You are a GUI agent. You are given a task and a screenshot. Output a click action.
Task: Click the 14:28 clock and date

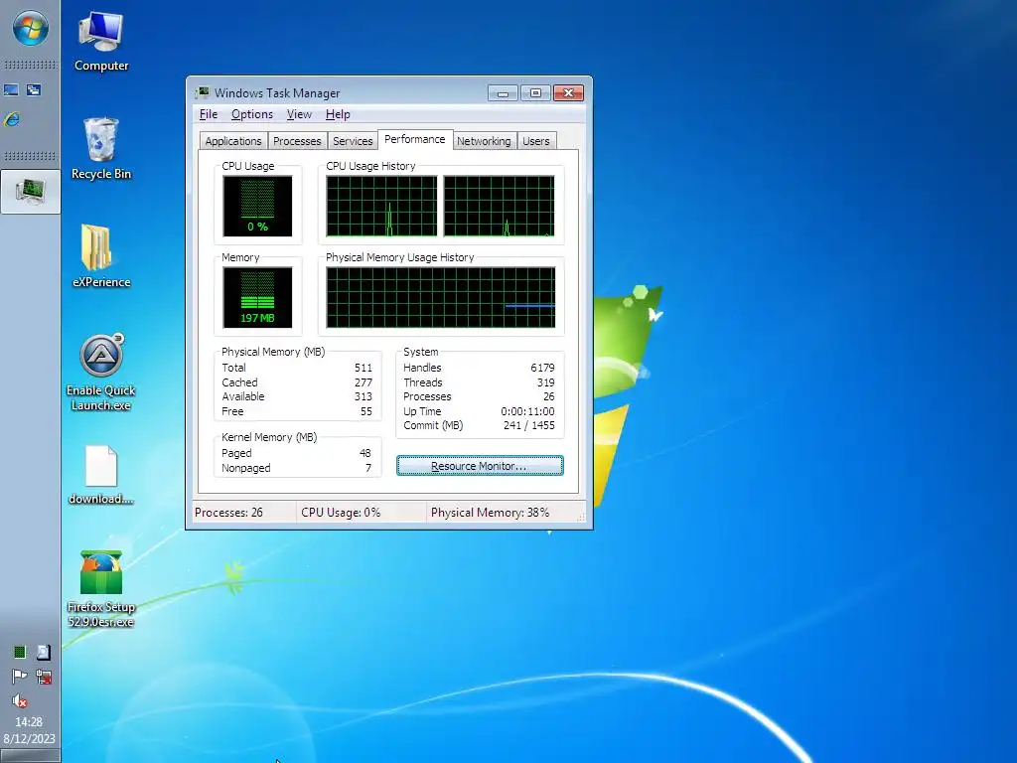point(29,730)
